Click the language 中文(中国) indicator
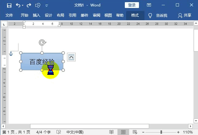This screenshot has height=135, width=198. 75,132
